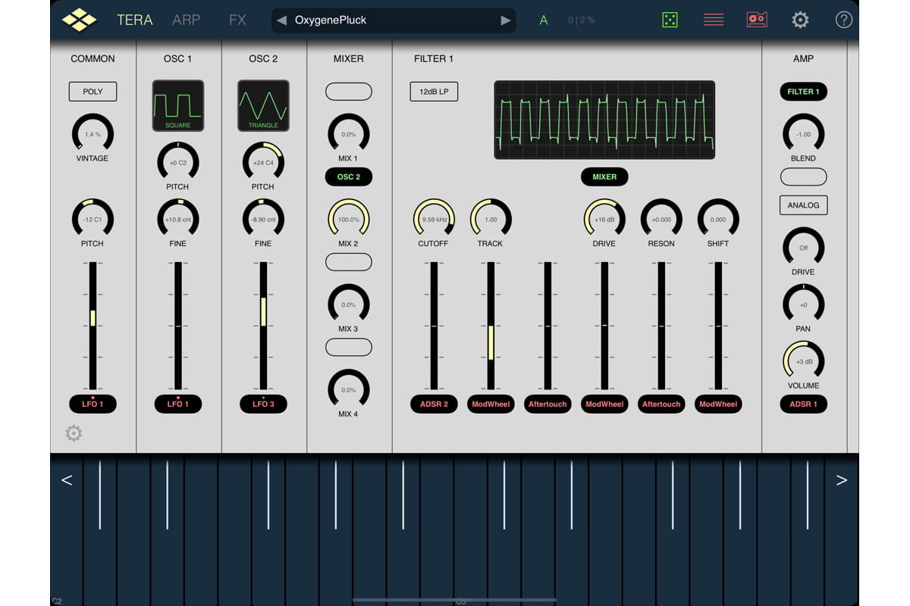Screen dimensions: 910x606
Task: Click the Filter 1 oscilloscope display
Action: click(604, 120)
